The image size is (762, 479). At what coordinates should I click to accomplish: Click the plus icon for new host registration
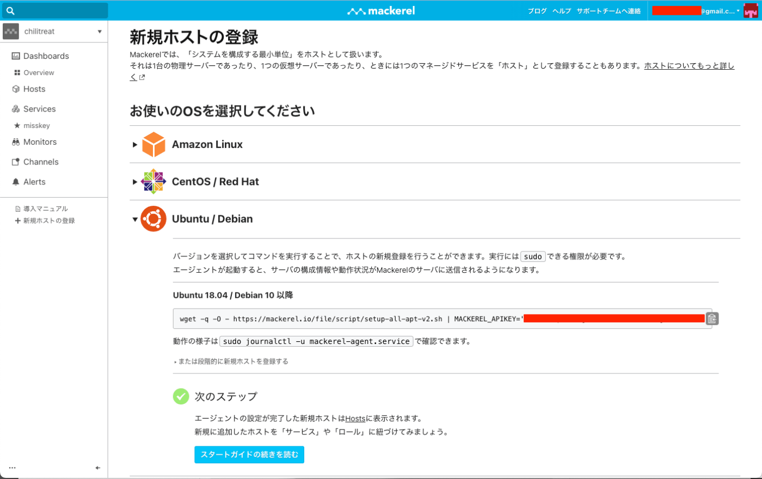tap(17, 220)
